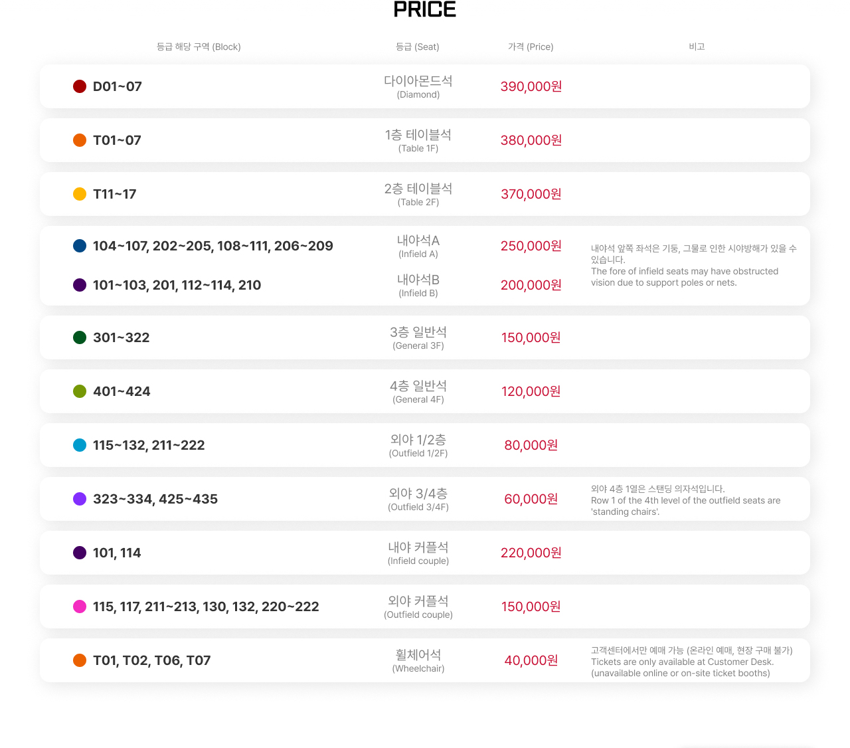The image size is (850, 748).
Task: Click the yellow dot beside T11~17
Action: tap(80, 194)
